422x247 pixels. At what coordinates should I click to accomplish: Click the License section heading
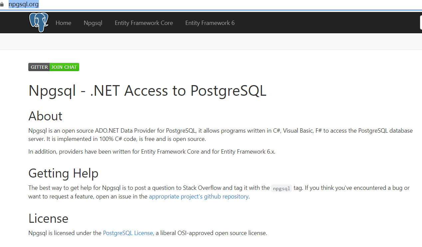[48, 218]
